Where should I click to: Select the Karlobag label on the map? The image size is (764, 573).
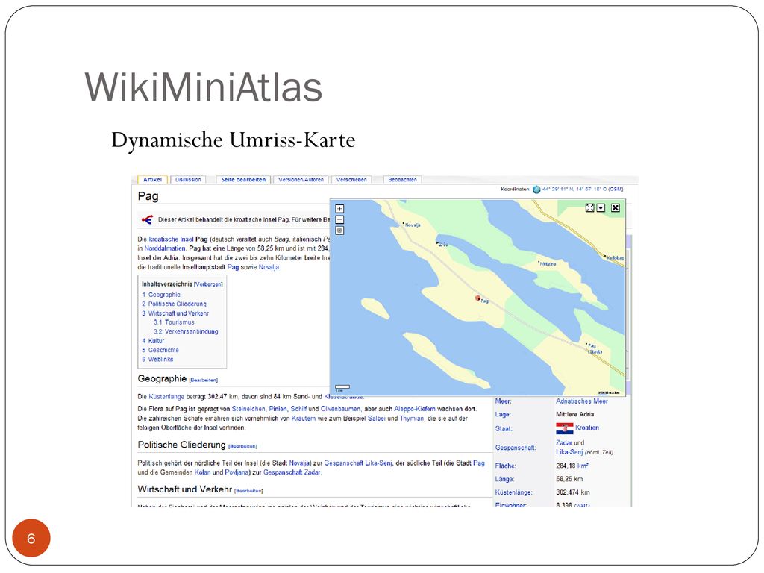(x=616, y=257)
